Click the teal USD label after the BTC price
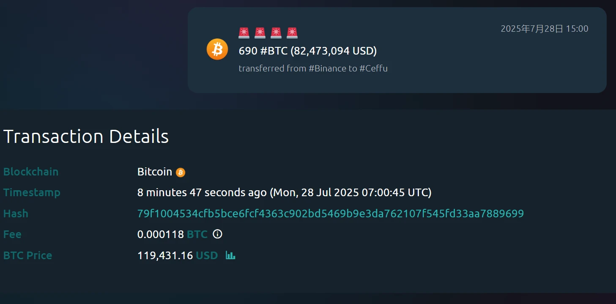The width and height of the screenshot is (616, 304). click(x=207, y=255)
